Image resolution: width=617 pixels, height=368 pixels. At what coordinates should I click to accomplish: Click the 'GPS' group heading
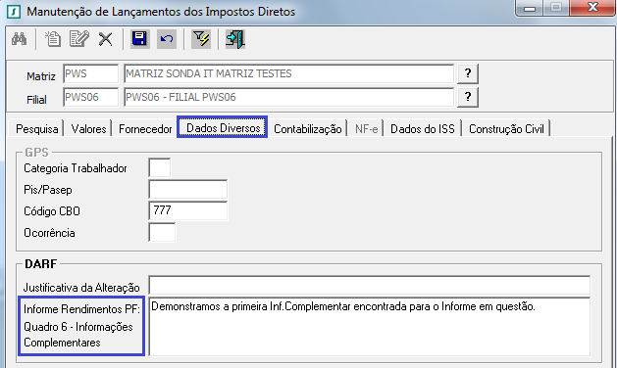click(x=36, y=152)
